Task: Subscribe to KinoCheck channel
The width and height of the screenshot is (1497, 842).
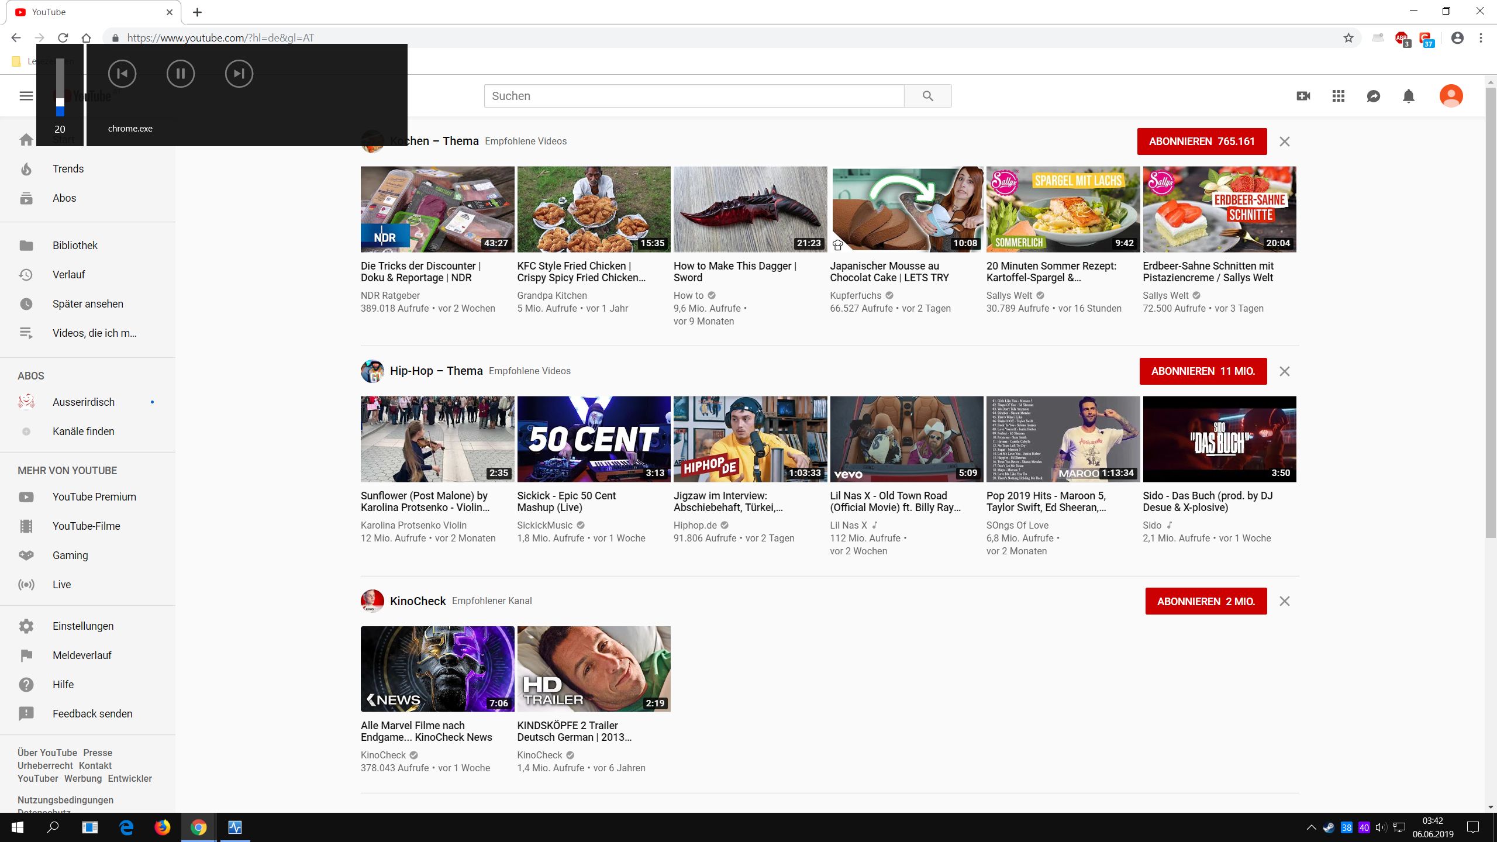Action: [1206, 601]
